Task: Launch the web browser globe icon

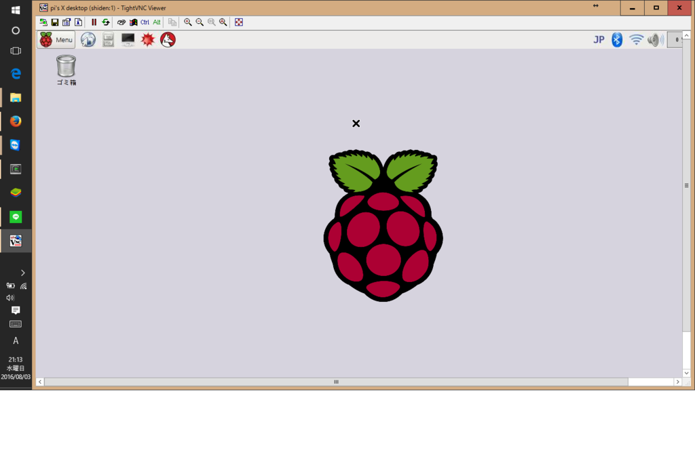Action: [x=88, y=40]
